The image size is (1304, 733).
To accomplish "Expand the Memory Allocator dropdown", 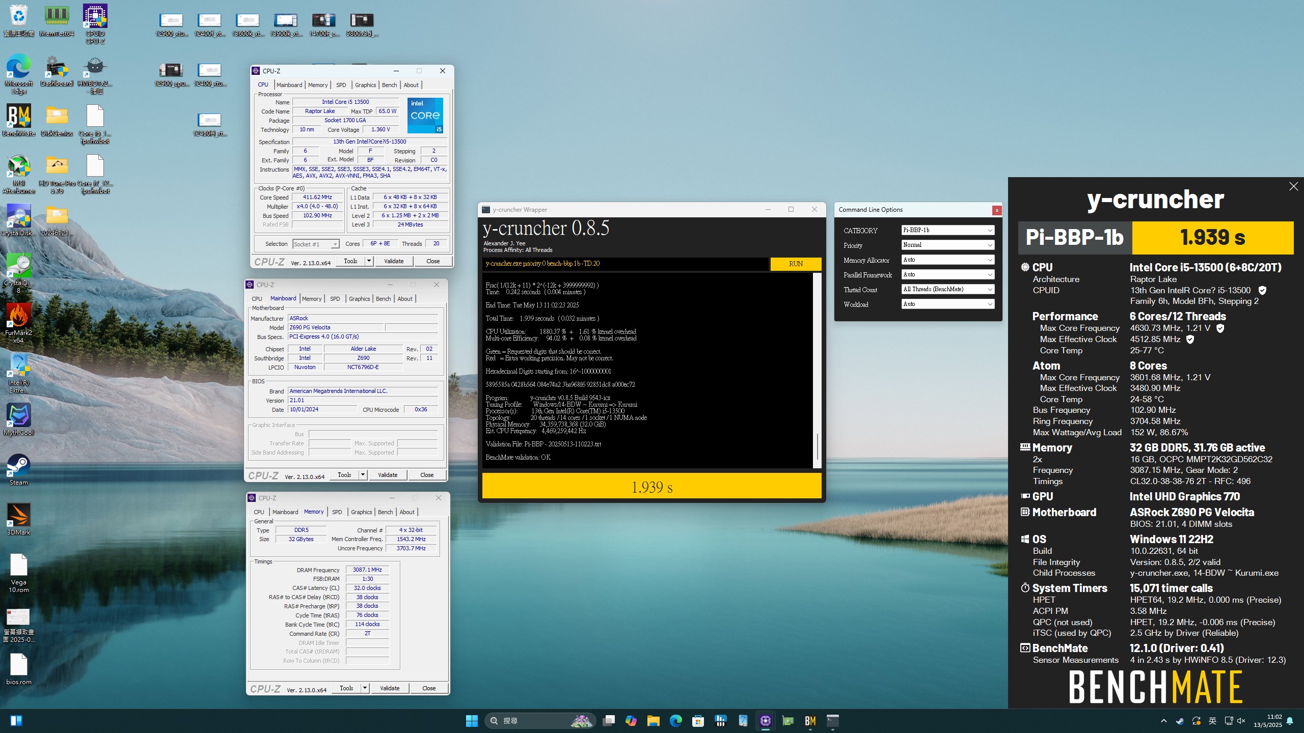I will tap(948, 260).
